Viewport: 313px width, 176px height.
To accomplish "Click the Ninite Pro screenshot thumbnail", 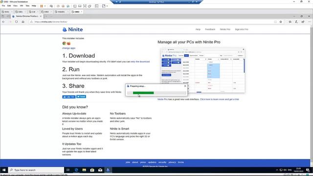I will (203, 70).
